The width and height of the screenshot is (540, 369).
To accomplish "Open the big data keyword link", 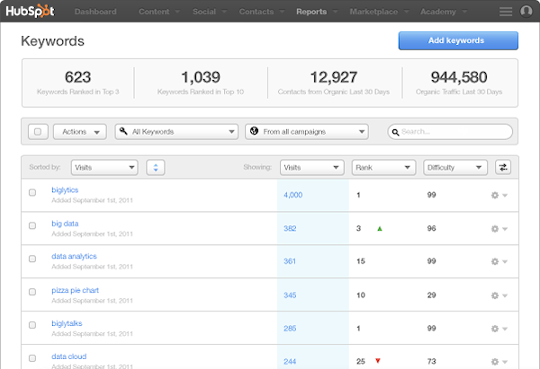I will pos(65,224).
